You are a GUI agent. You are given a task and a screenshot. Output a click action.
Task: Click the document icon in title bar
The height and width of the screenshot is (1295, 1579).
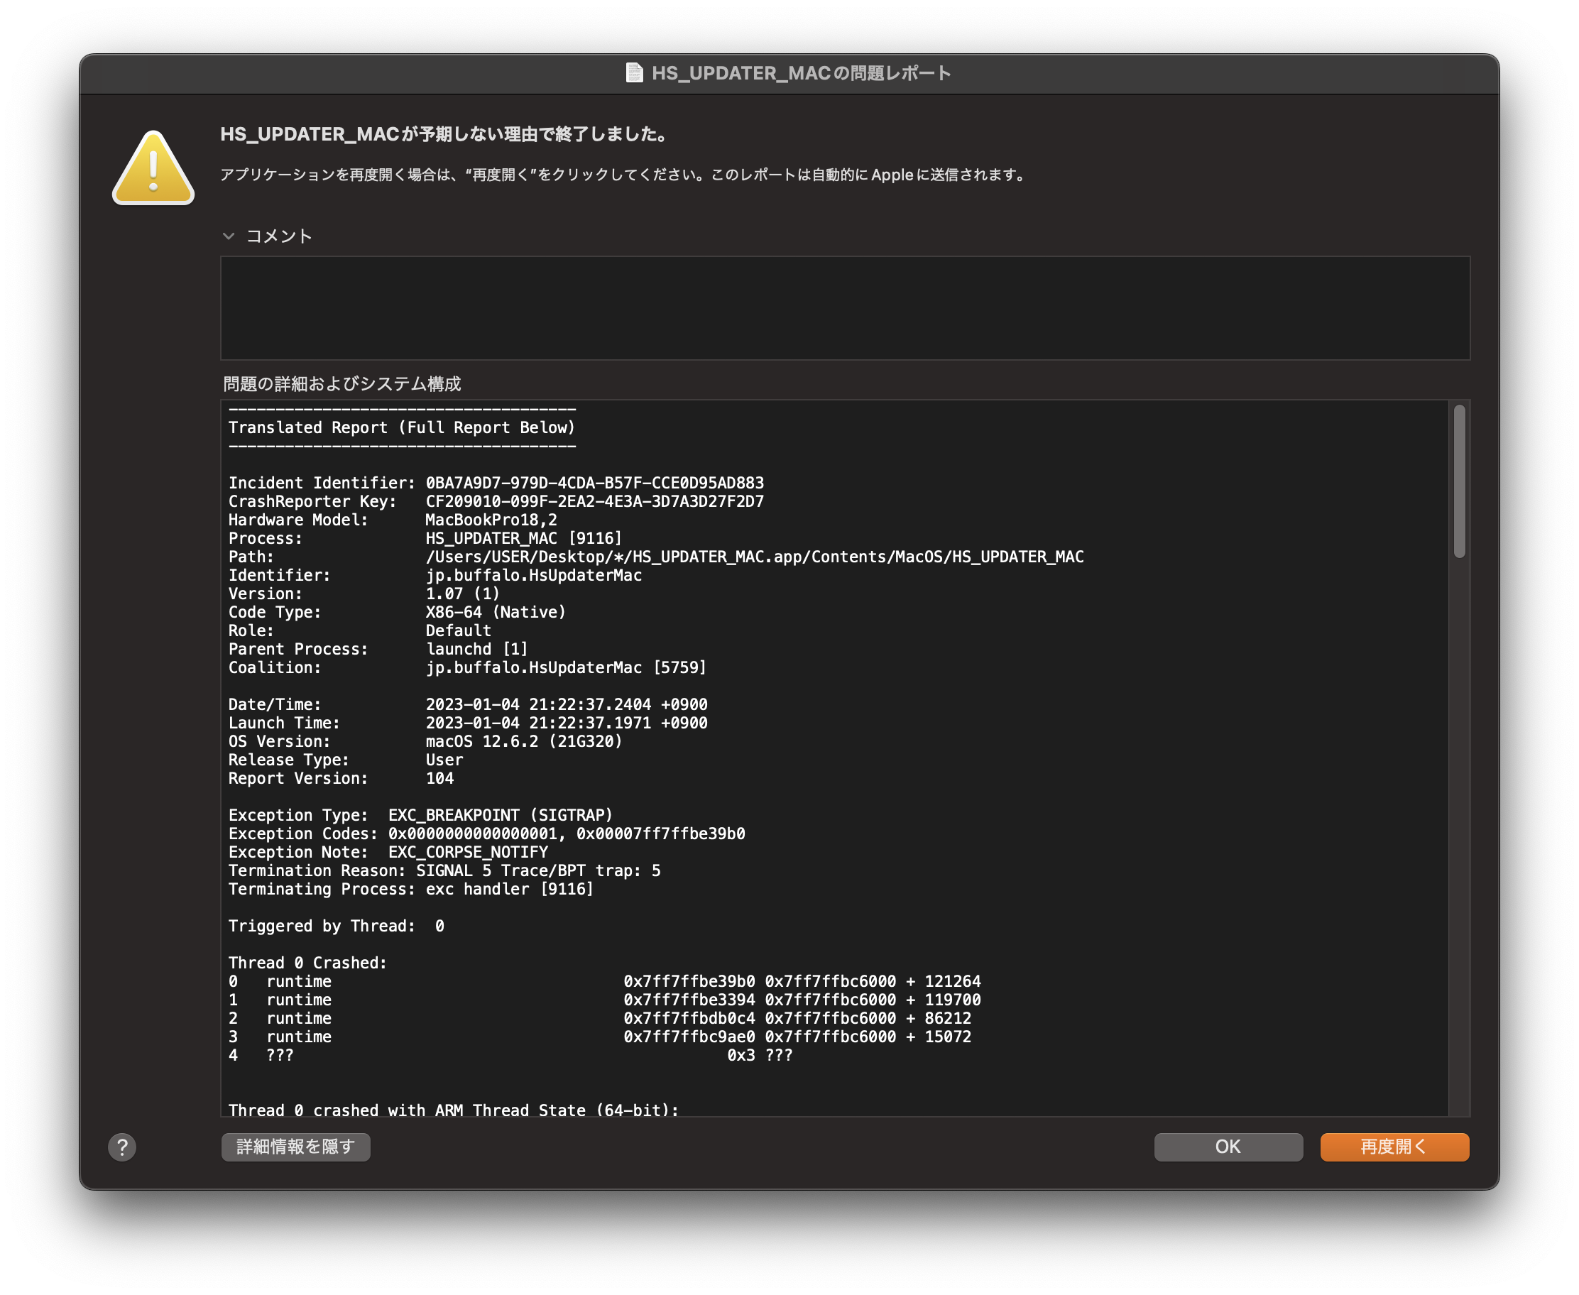click(634, 73)
